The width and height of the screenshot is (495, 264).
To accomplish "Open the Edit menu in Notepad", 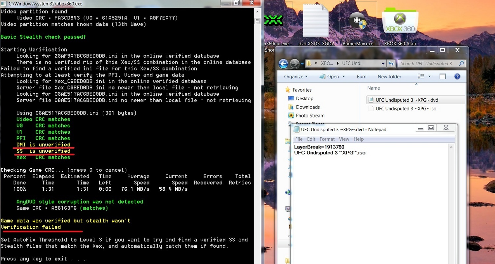I will point(311,139).
